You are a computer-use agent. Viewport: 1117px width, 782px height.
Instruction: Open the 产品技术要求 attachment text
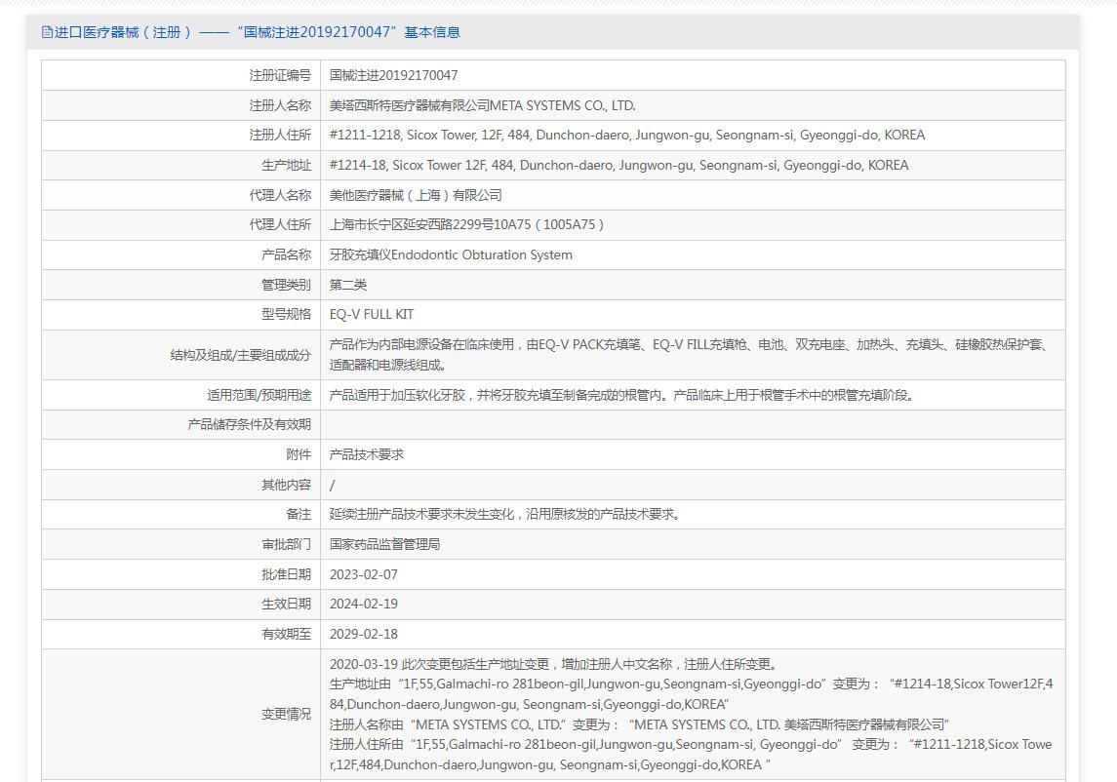point(366,454)
